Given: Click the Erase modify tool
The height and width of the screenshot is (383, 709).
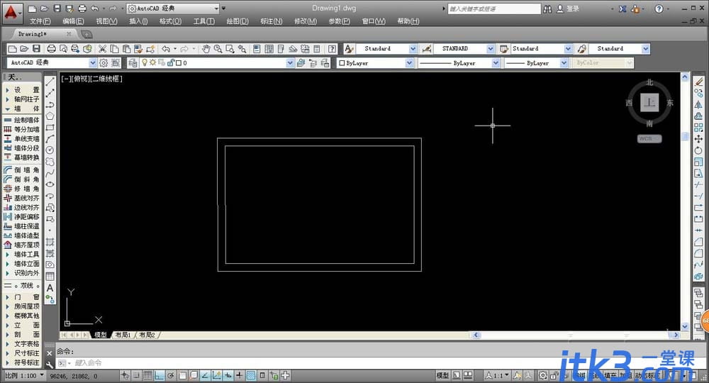Looking at the screenshot, I should [698, 82].
